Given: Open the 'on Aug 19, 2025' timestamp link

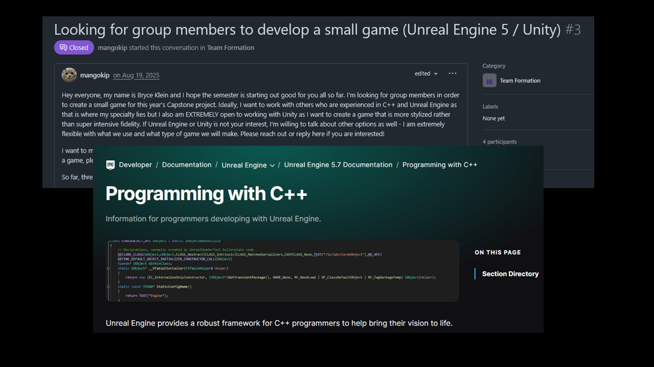Looking at the screenshot, I should pos(136,75).
